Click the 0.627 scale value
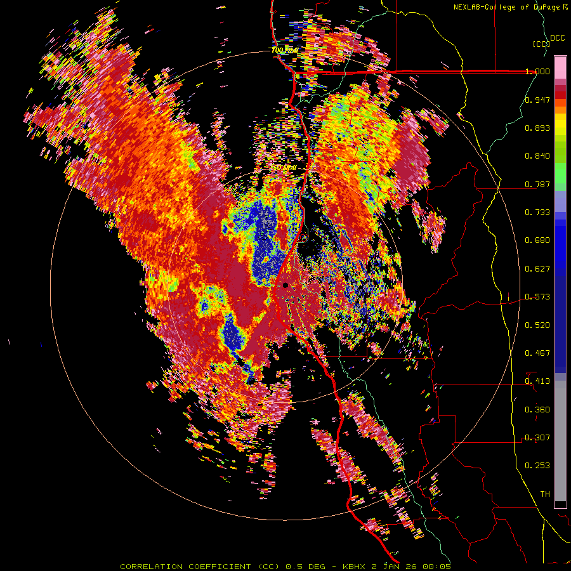This screenshot has height=571, width=571. pos(537,269)
